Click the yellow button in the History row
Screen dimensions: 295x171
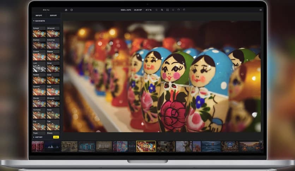click(56, 137)
